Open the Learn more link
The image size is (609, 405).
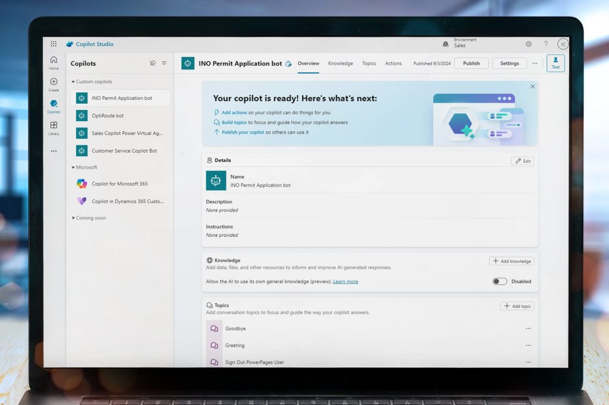(x=346, y=281)
